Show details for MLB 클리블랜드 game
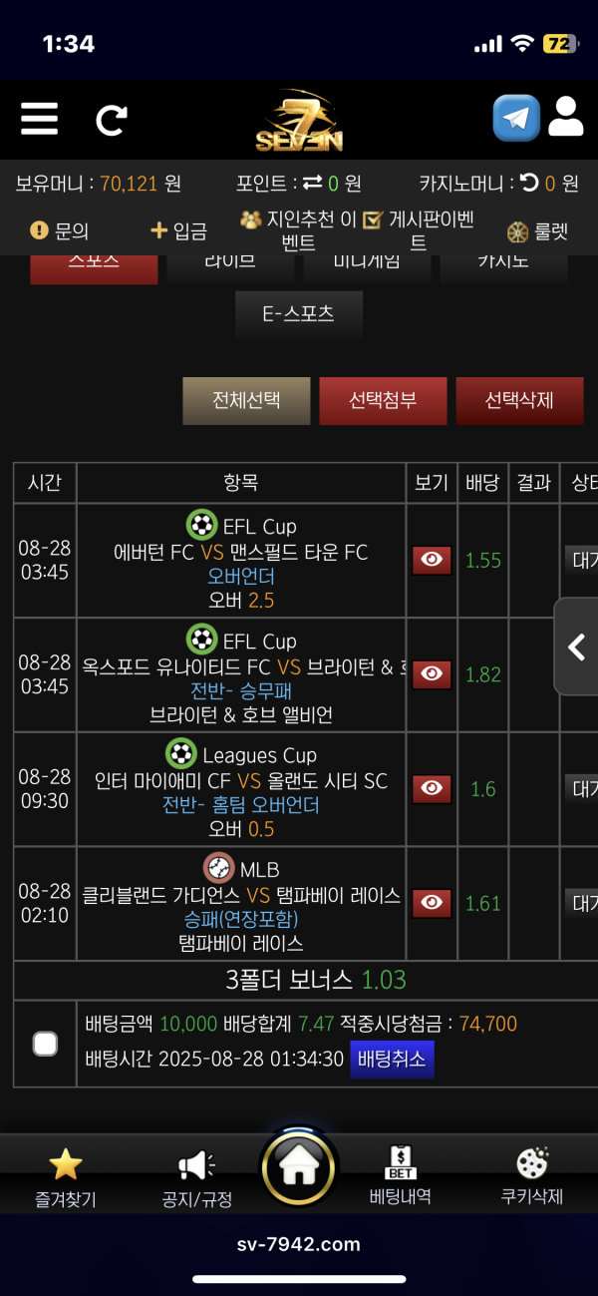The width and height of the screenshot is (598, 1296). tap(432, 903)
